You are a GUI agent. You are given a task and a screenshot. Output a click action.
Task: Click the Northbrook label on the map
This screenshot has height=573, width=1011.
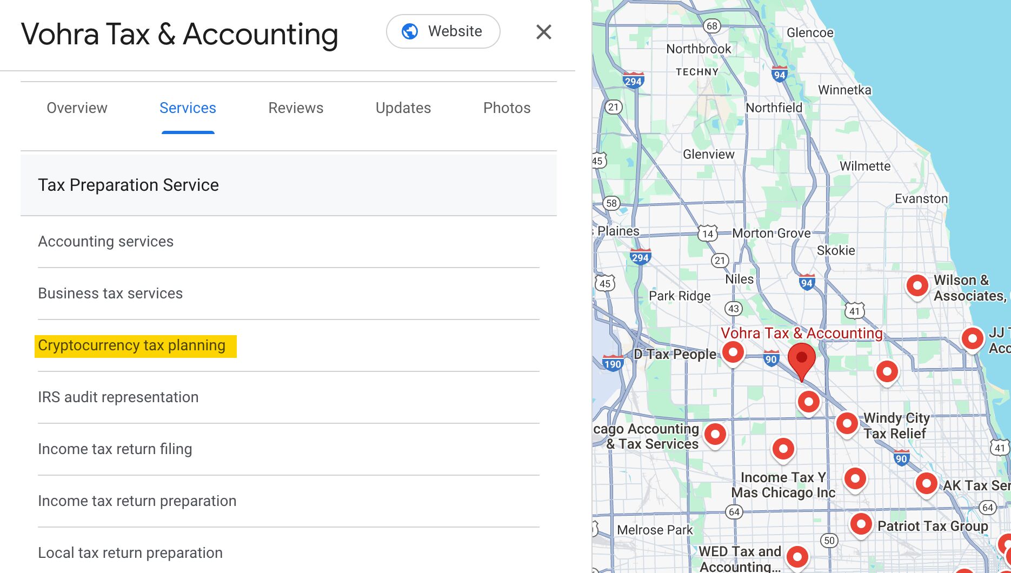coord(699,49)
